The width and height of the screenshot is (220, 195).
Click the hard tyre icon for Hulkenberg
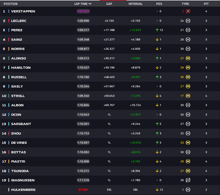[x=188, y=190]
